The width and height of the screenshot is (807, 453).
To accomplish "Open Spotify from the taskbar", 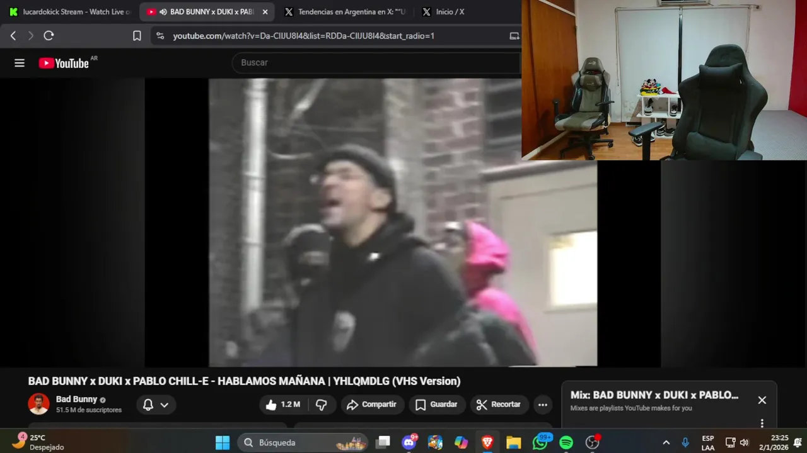I will (566, 442).
